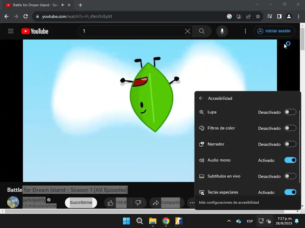This screenshot has height=228, width=305.
Task: Open a new Chrome tab
Action: point(80,5)
